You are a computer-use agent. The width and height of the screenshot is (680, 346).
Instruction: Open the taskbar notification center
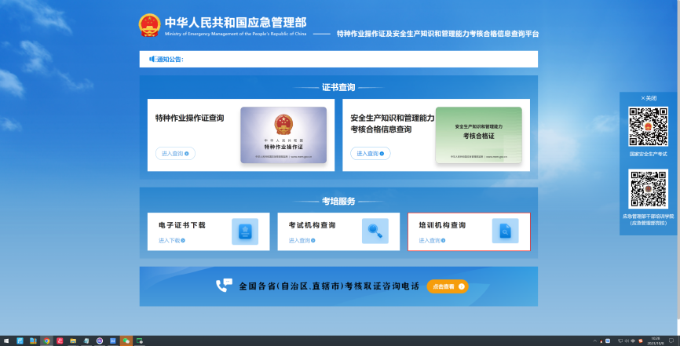click(x=671, y=341)
